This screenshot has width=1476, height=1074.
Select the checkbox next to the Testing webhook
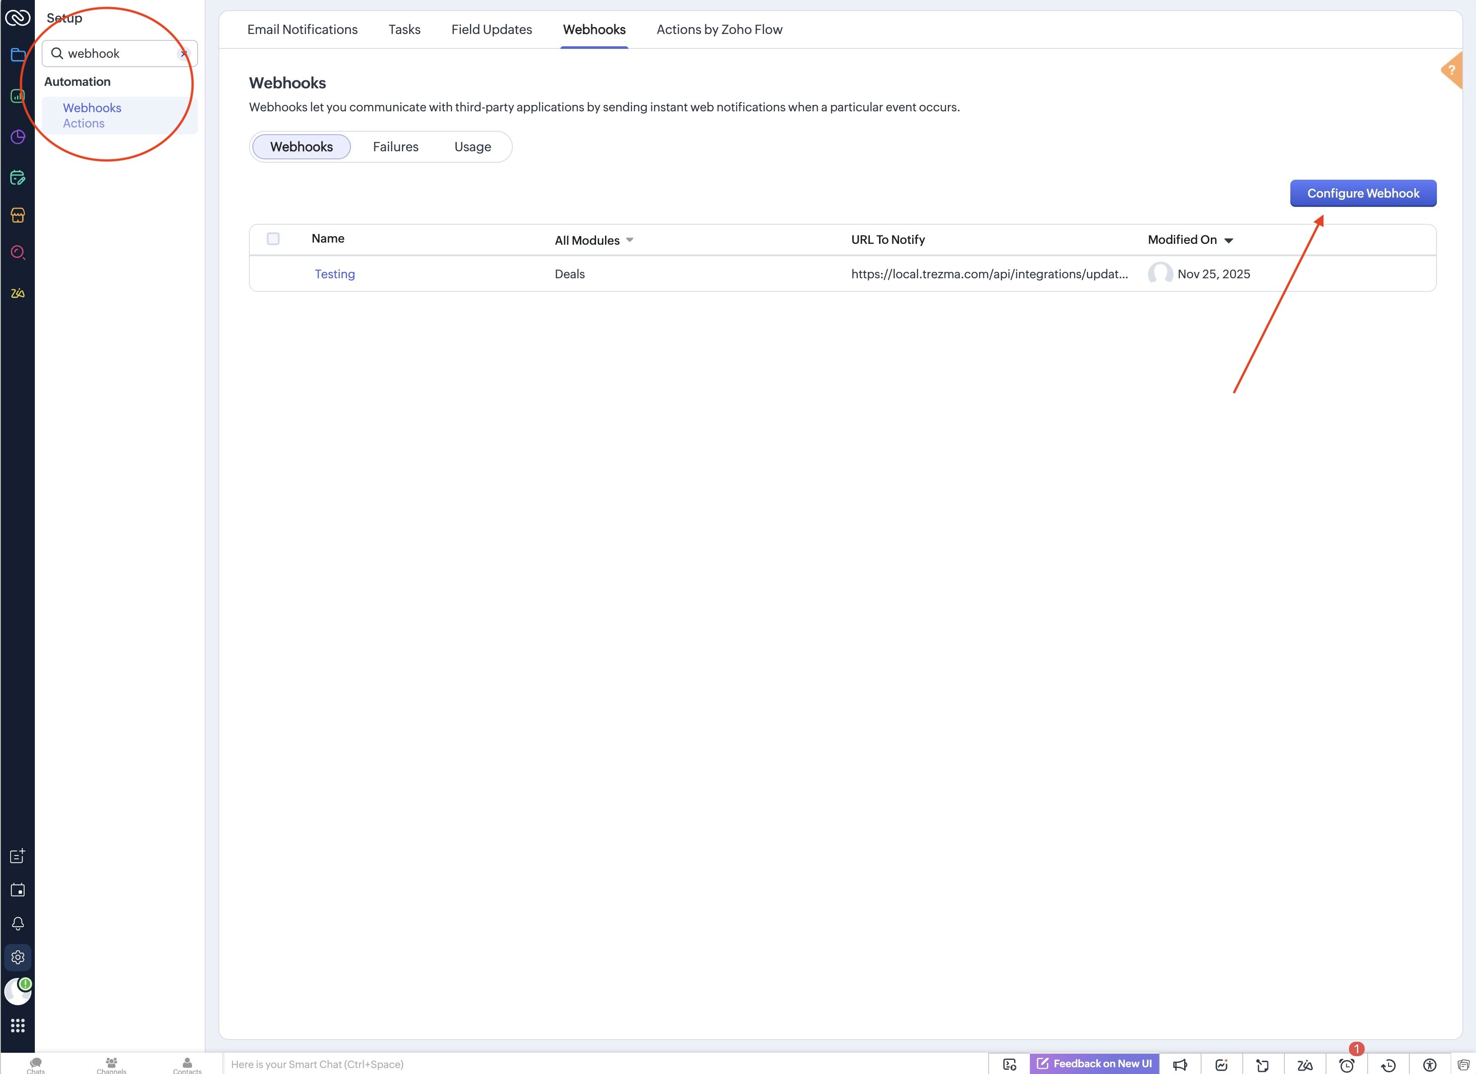pyautogui.click(x=273, y=273)
